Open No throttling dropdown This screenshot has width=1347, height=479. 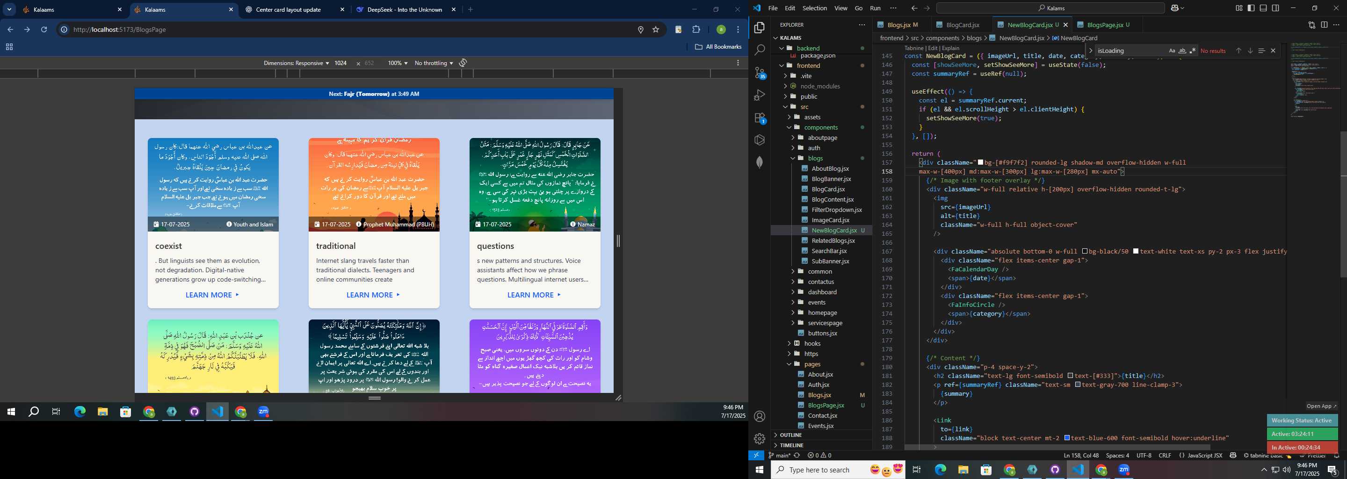coord(434,63)
